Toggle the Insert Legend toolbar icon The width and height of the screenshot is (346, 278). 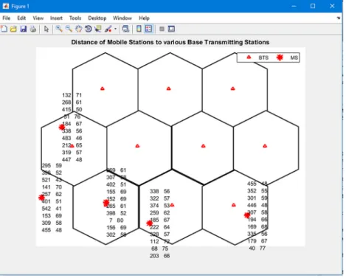149,29
